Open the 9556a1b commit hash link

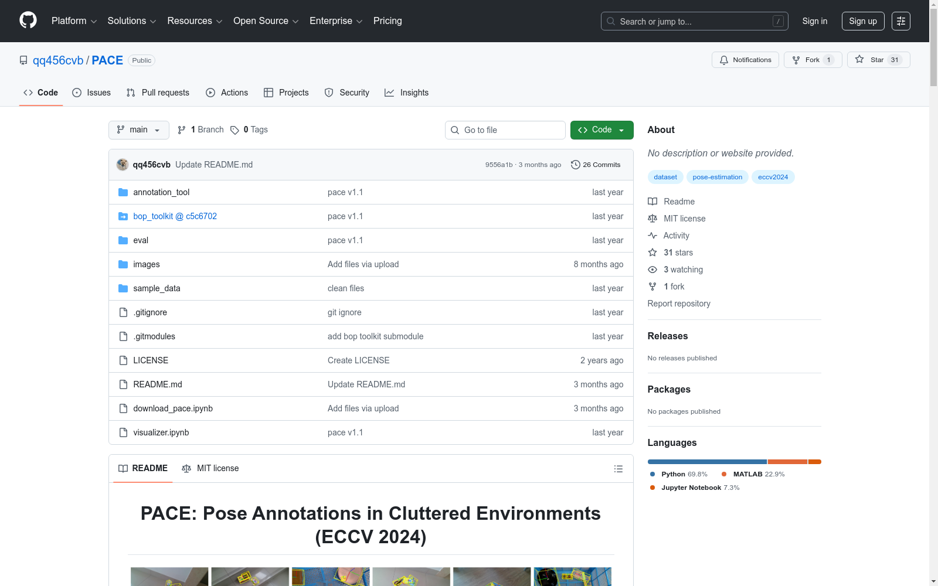tap(499, 165)
